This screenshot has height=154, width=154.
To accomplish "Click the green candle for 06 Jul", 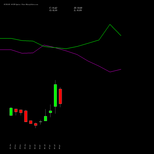I will pos(46,119).
